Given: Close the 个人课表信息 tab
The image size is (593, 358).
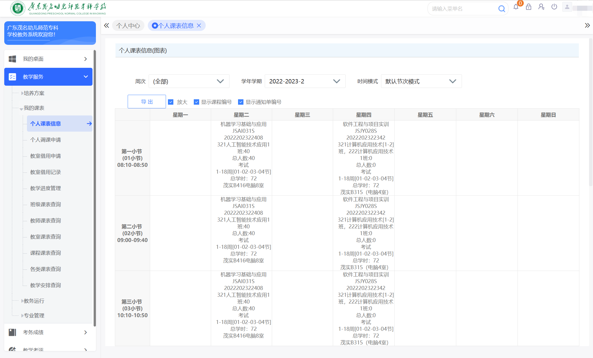Looking at the screenshot, I should click(199, 26).
